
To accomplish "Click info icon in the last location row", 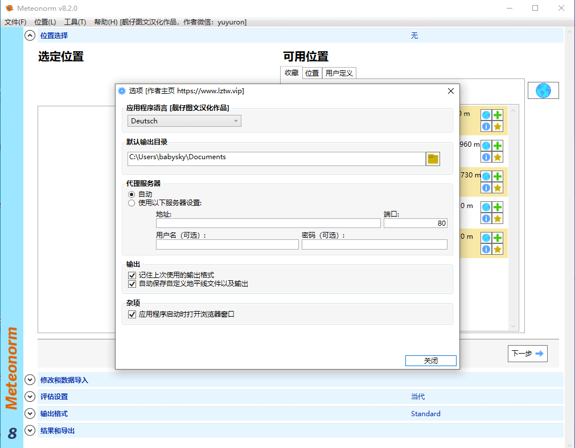I will 486,249.
